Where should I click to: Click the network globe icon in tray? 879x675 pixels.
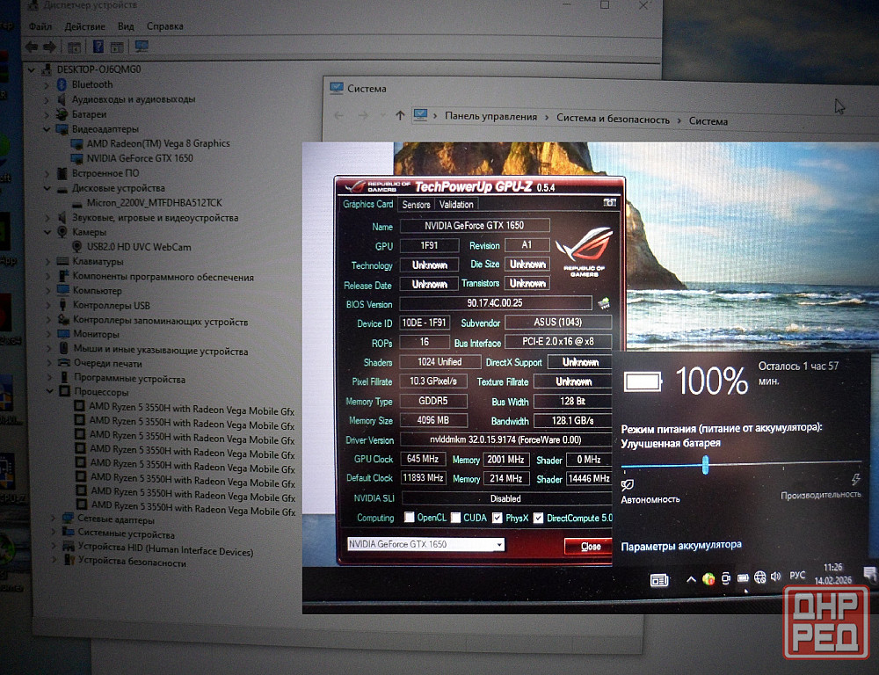[759, 577]
